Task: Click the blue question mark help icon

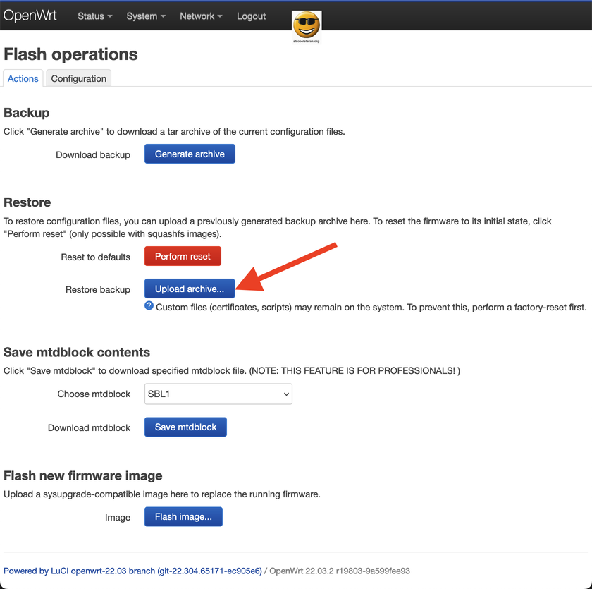Action: click(149, 306)
